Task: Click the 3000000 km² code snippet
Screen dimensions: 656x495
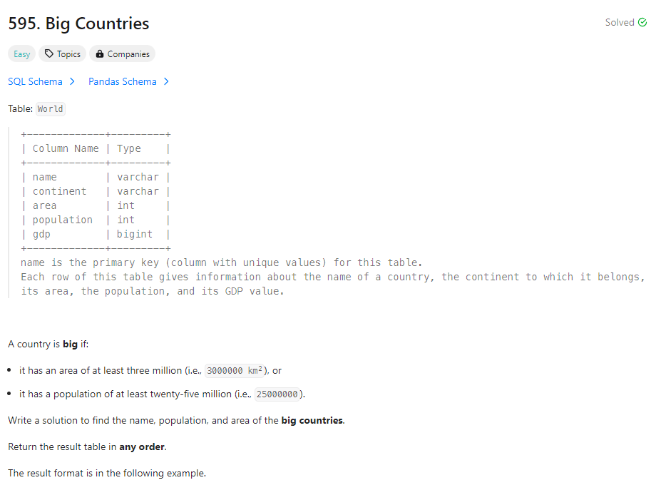Action: tap(232, 370)
